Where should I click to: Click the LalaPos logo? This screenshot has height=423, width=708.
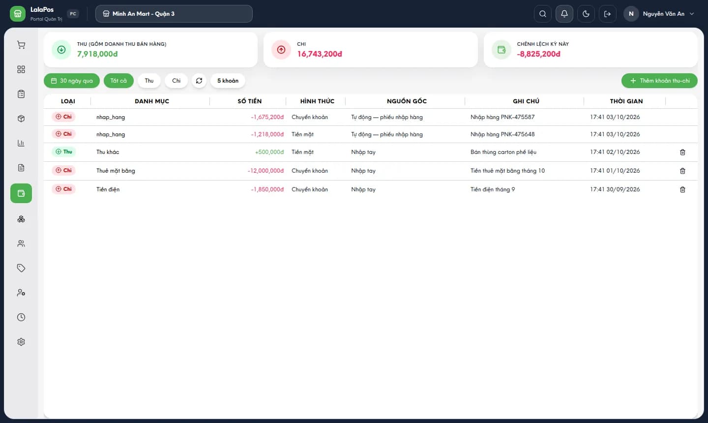[x=18, y=14]
